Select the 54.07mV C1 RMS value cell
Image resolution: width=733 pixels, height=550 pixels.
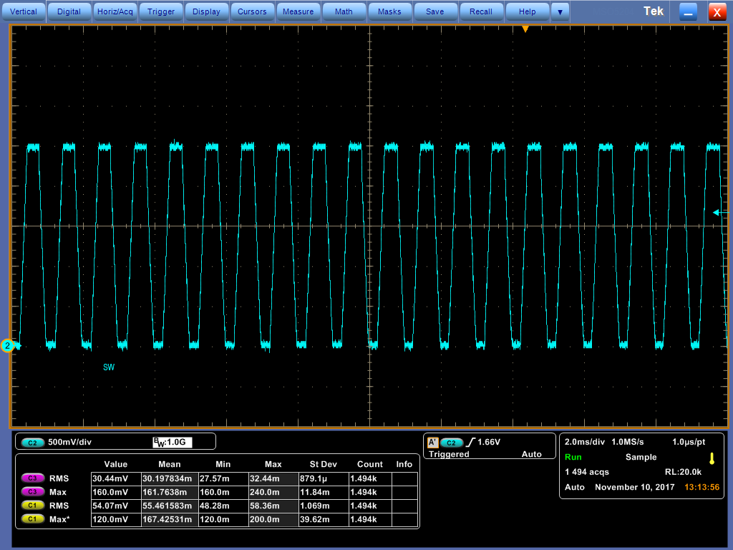[x=116, y=506]
